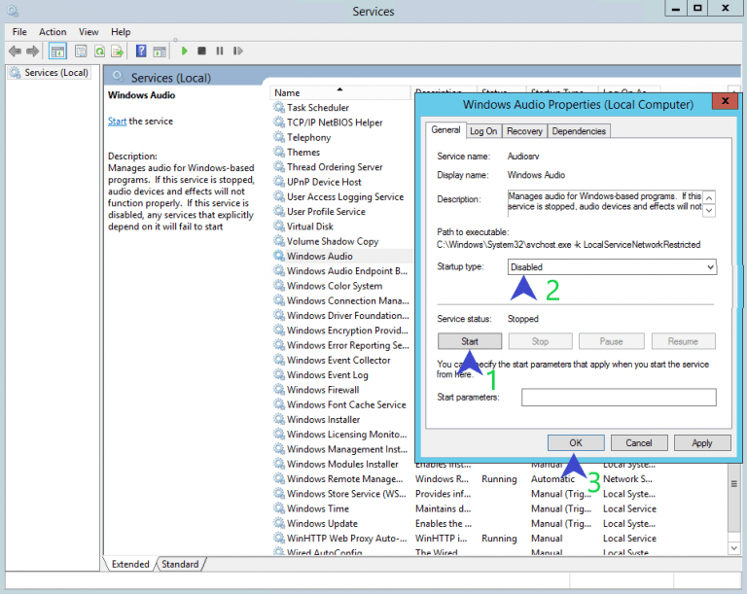This screenshot has width=747, height=594.
Task: Click the gear icon next to Themes
Action: (279, 152)
